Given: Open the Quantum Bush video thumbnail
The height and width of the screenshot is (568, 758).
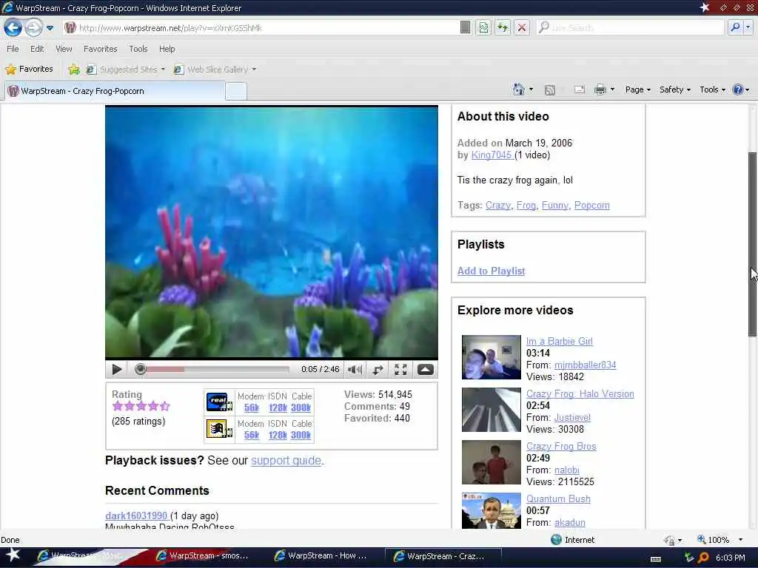Looking at the screenshot, I should point(492,510).
